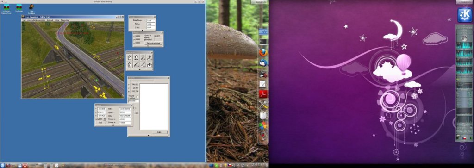
Task: Open the video clapperboard app in the dock
Action: [263, 74]
